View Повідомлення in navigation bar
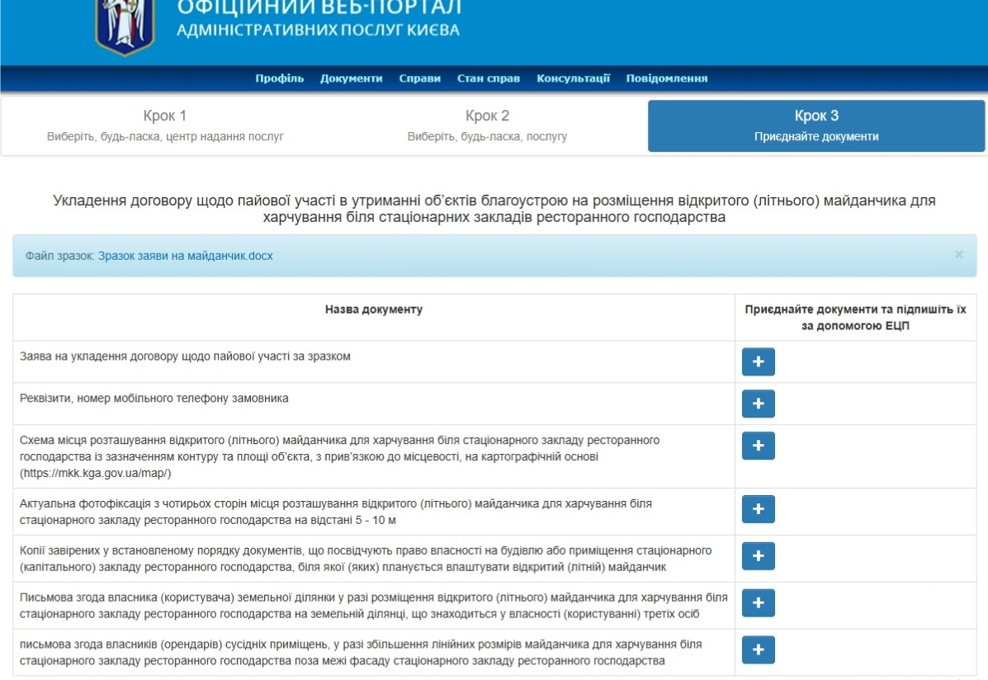Image resolution: width=988 pixels, height=680 pixels. coord(666,78)
